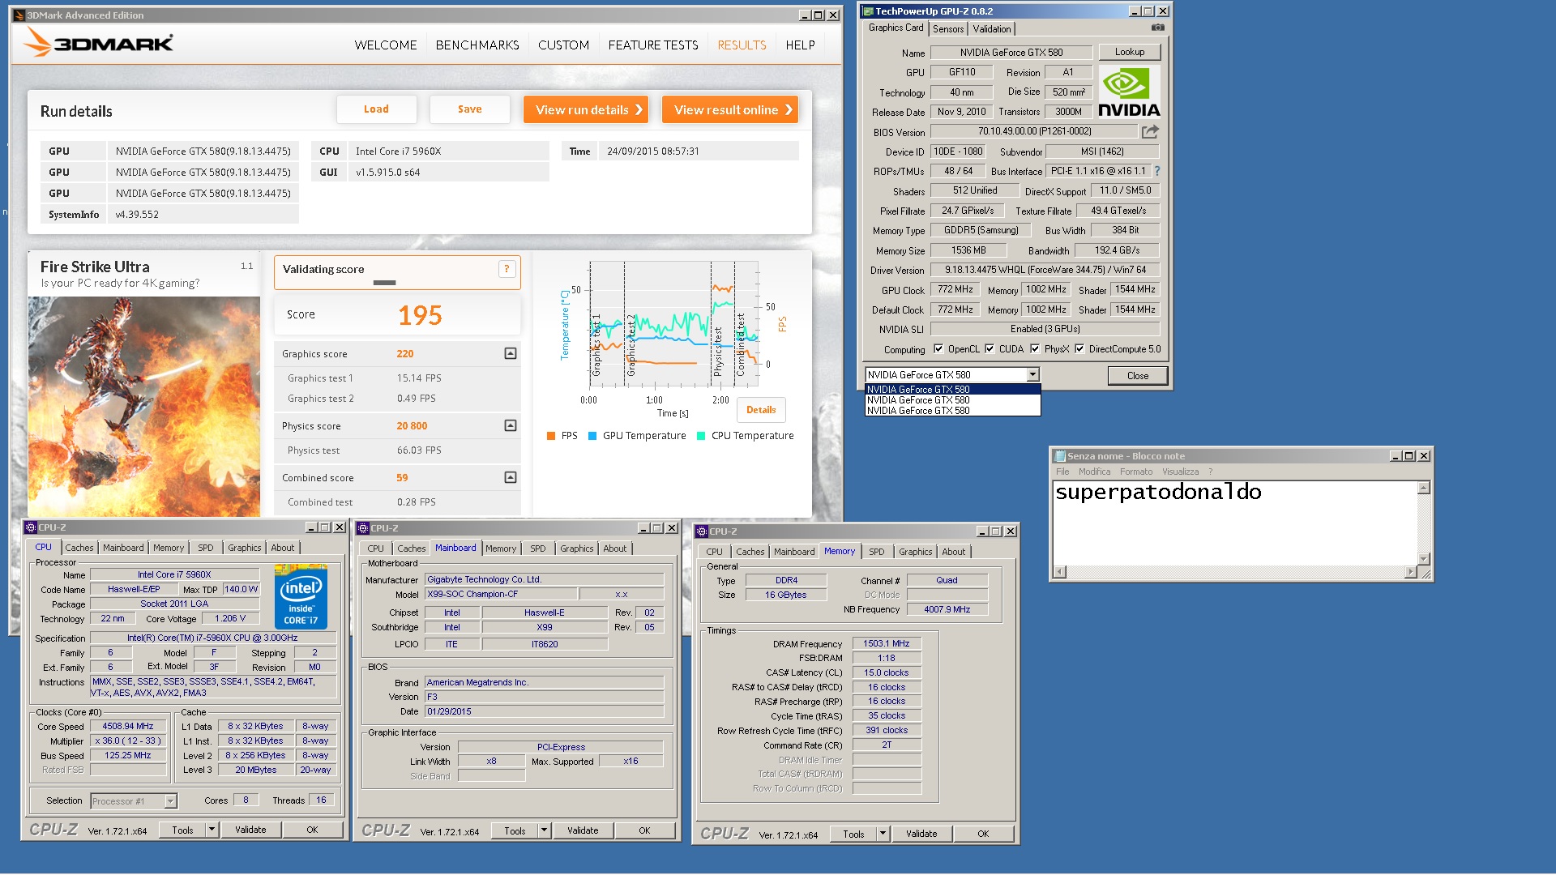Viewport: 1556px width, 875px height.
Task: Click the BIOS export share icon in GPU-Z
Action: point(1150,131)
